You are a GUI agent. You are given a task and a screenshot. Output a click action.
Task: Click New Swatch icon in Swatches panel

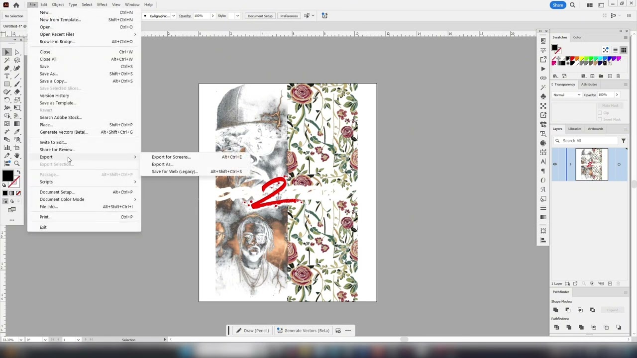point(610,76)
